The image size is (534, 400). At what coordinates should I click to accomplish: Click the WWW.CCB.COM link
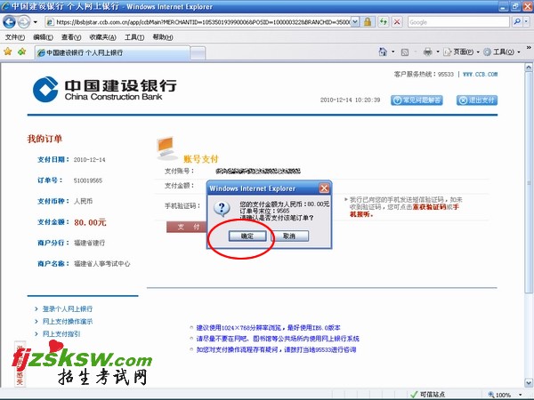pos(480,74)
